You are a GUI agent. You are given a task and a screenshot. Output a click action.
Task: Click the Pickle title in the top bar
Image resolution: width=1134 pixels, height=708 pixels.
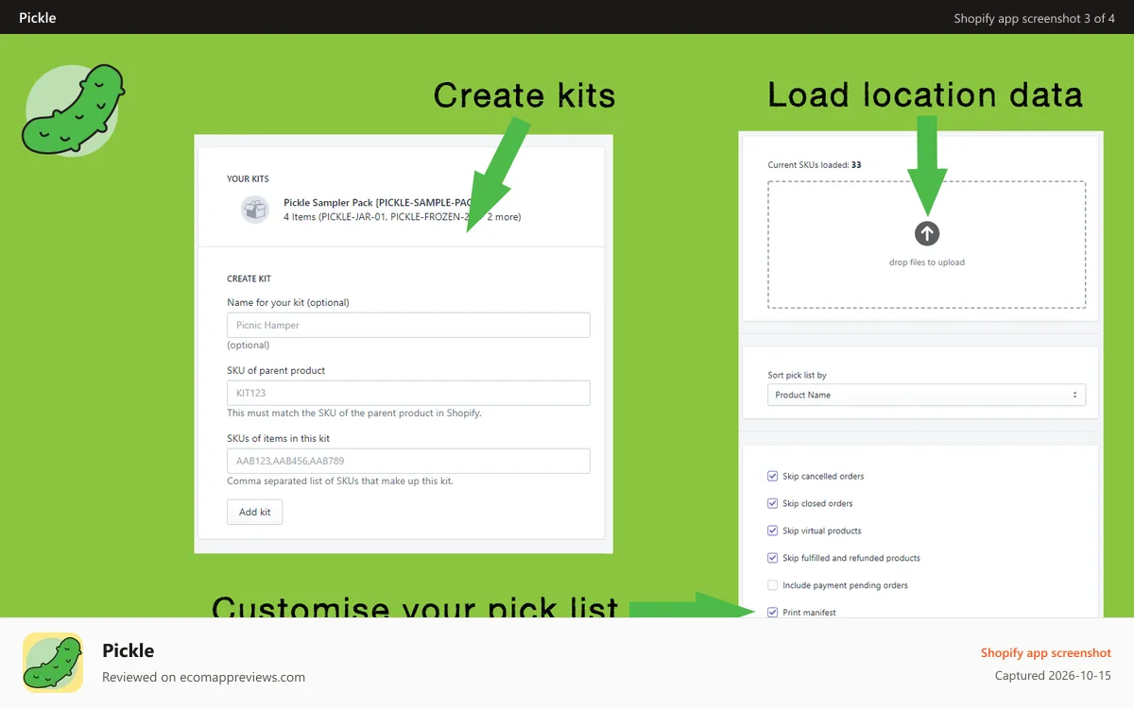point(37,17)
